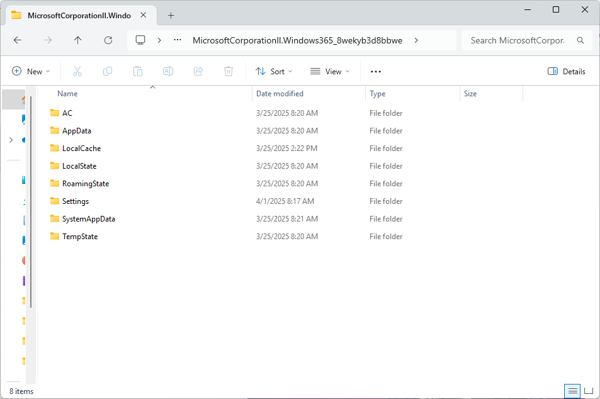Expand chevron after Windows365 path
The width and height of the screenshot is (600, 399).
tap(416, 40)
